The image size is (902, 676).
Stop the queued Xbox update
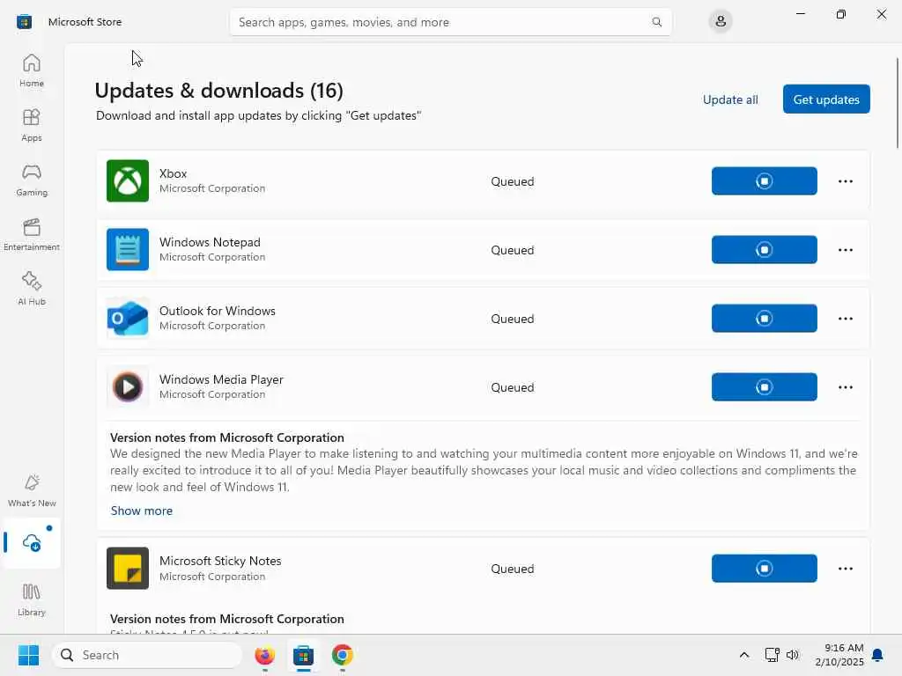pyautogui.click(x=764, y=181)
